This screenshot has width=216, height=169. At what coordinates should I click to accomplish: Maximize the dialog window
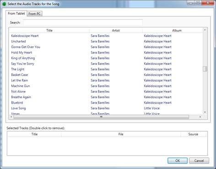point(198,3)
